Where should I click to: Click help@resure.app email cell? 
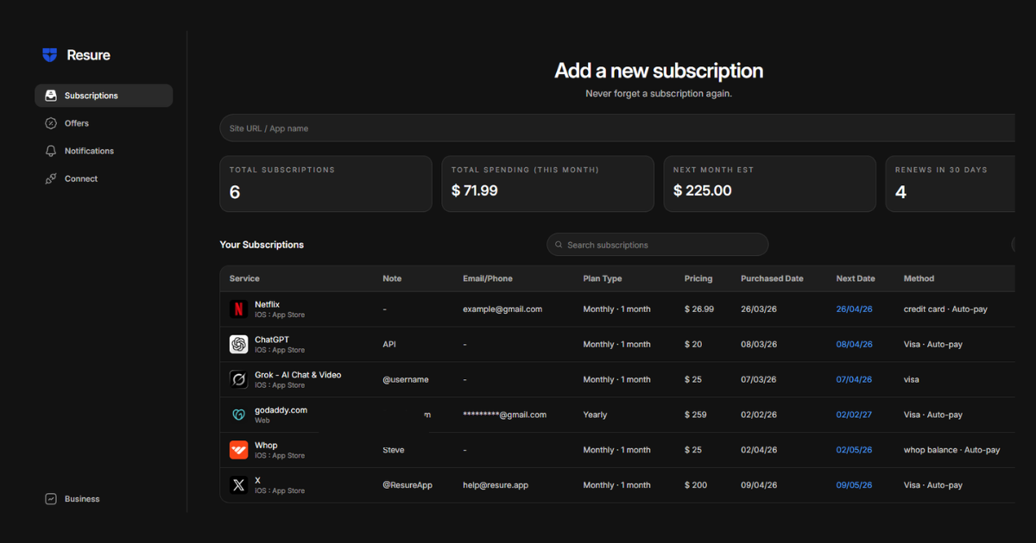496,485
